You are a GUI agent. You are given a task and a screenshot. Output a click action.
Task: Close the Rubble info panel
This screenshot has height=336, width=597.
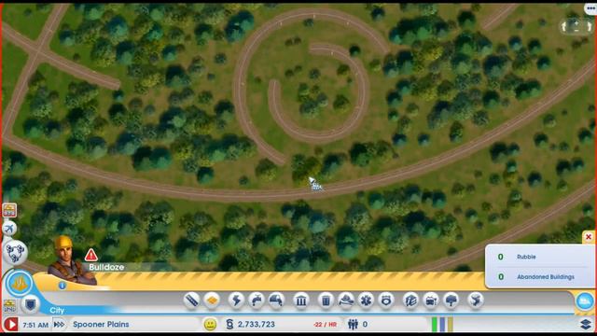click(589, 237)
